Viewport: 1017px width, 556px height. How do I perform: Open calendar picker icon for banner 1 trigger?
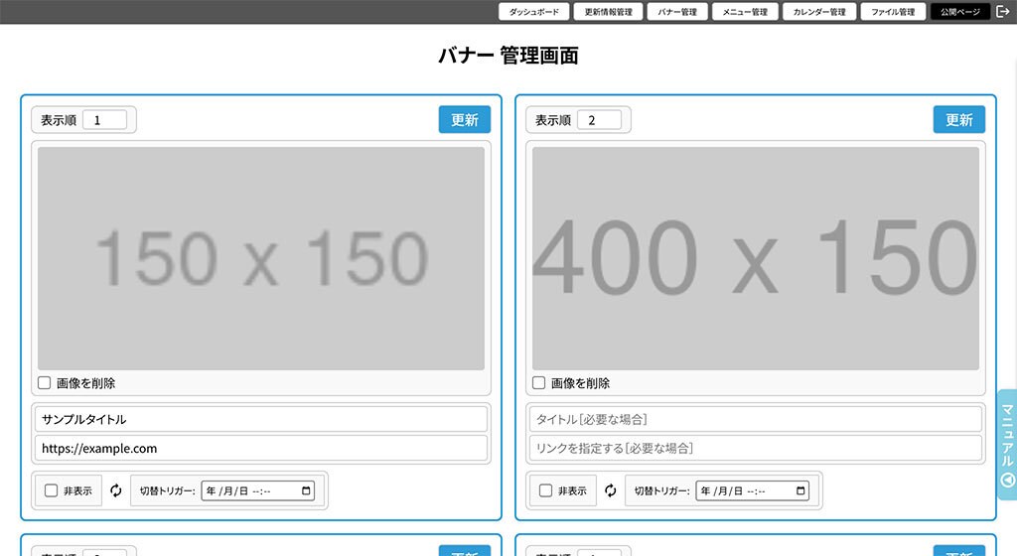(x=306, y=490)
